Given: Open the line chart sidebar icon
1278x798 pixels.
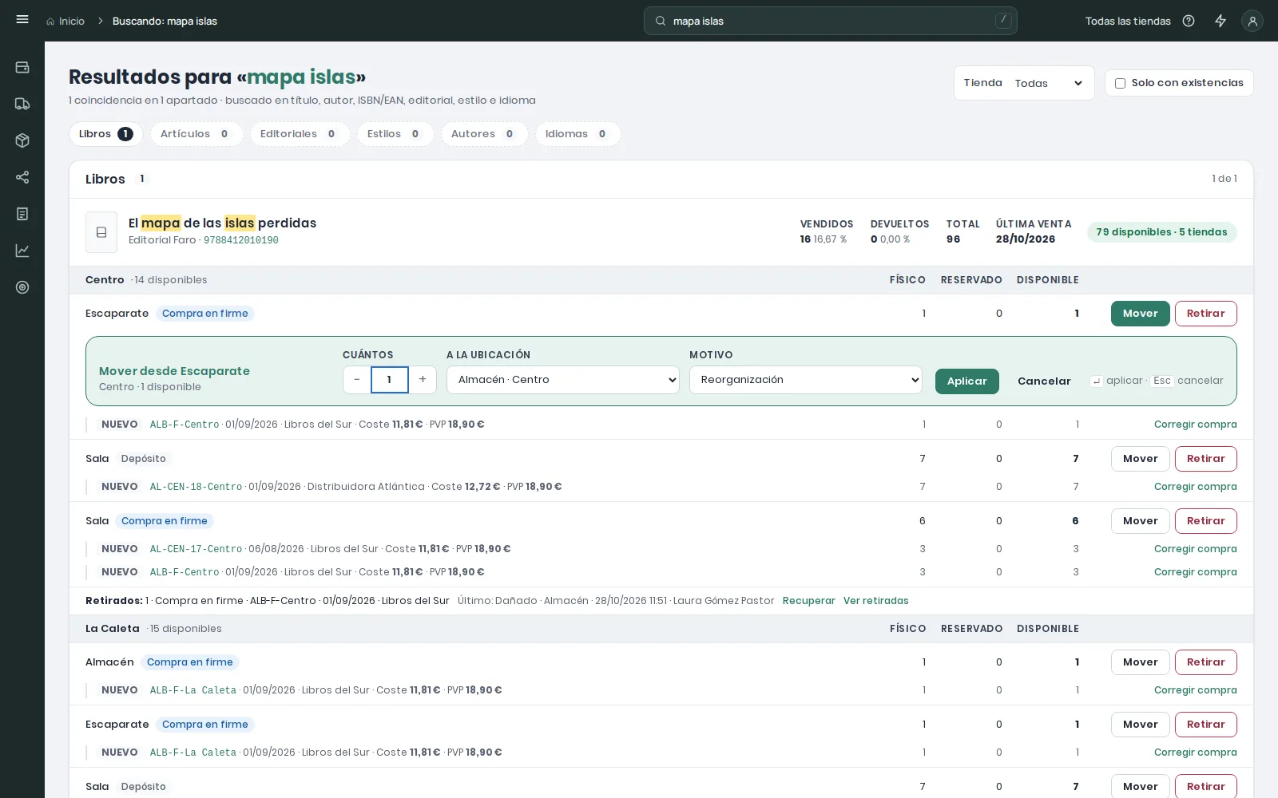Looking at the screenshot, I should 22,251.
